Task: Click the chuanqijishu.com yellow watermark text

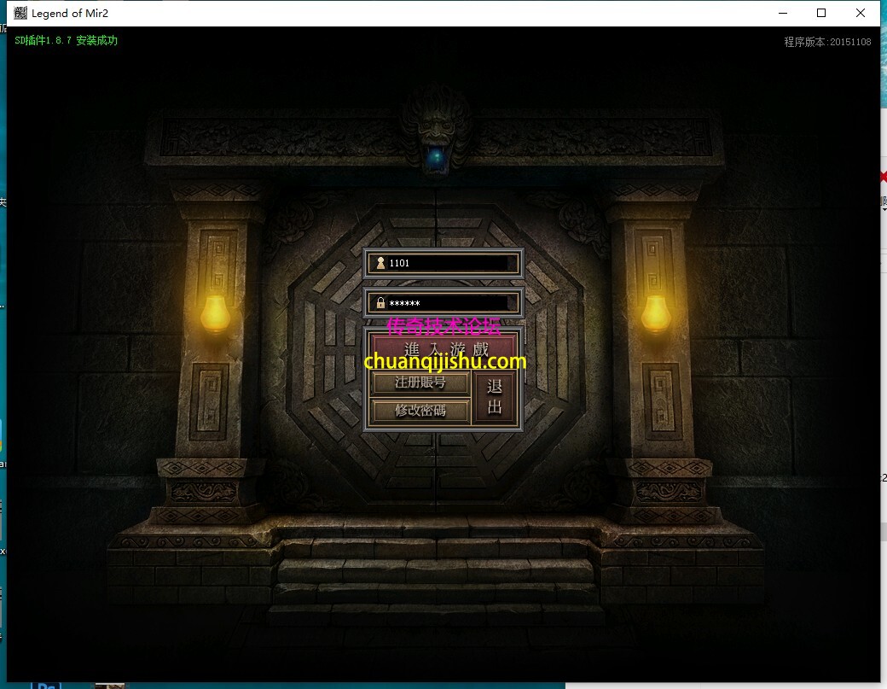Action: [x=445, y=362]
